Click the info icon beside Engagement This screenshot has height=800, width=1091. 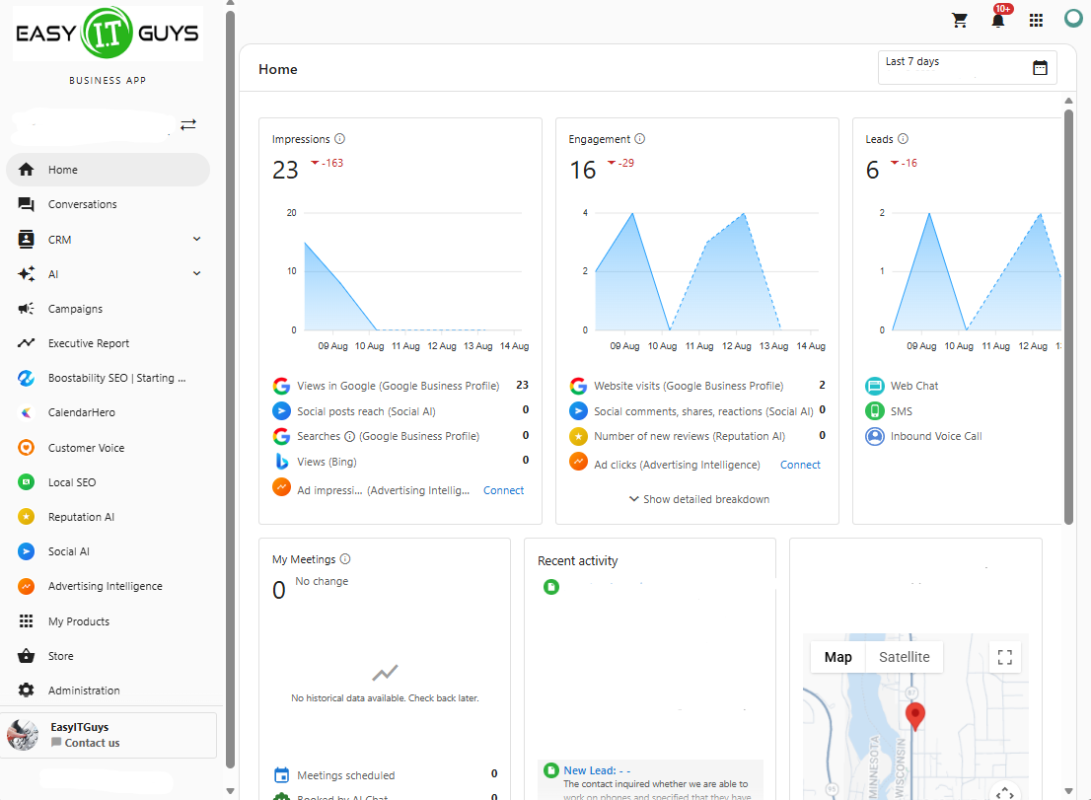(x=639, y=138)
